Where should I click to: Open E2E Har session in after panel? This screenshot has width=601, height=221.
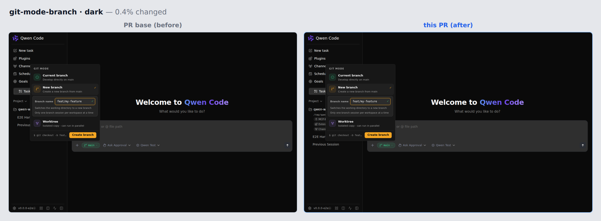pyautogui.click(x=319, y=137)
